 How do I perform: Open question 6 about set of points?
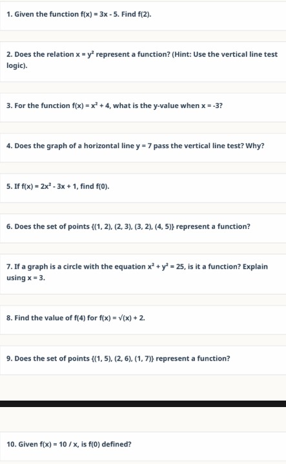(x=143, y=228)
